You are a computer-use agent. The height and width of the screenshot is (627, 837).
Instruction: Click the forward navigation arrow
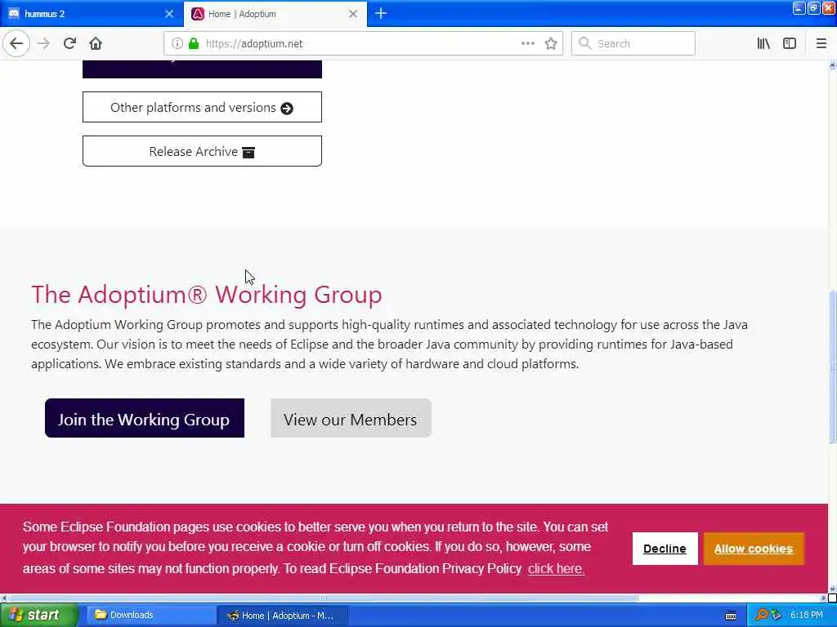pos(44,44)
